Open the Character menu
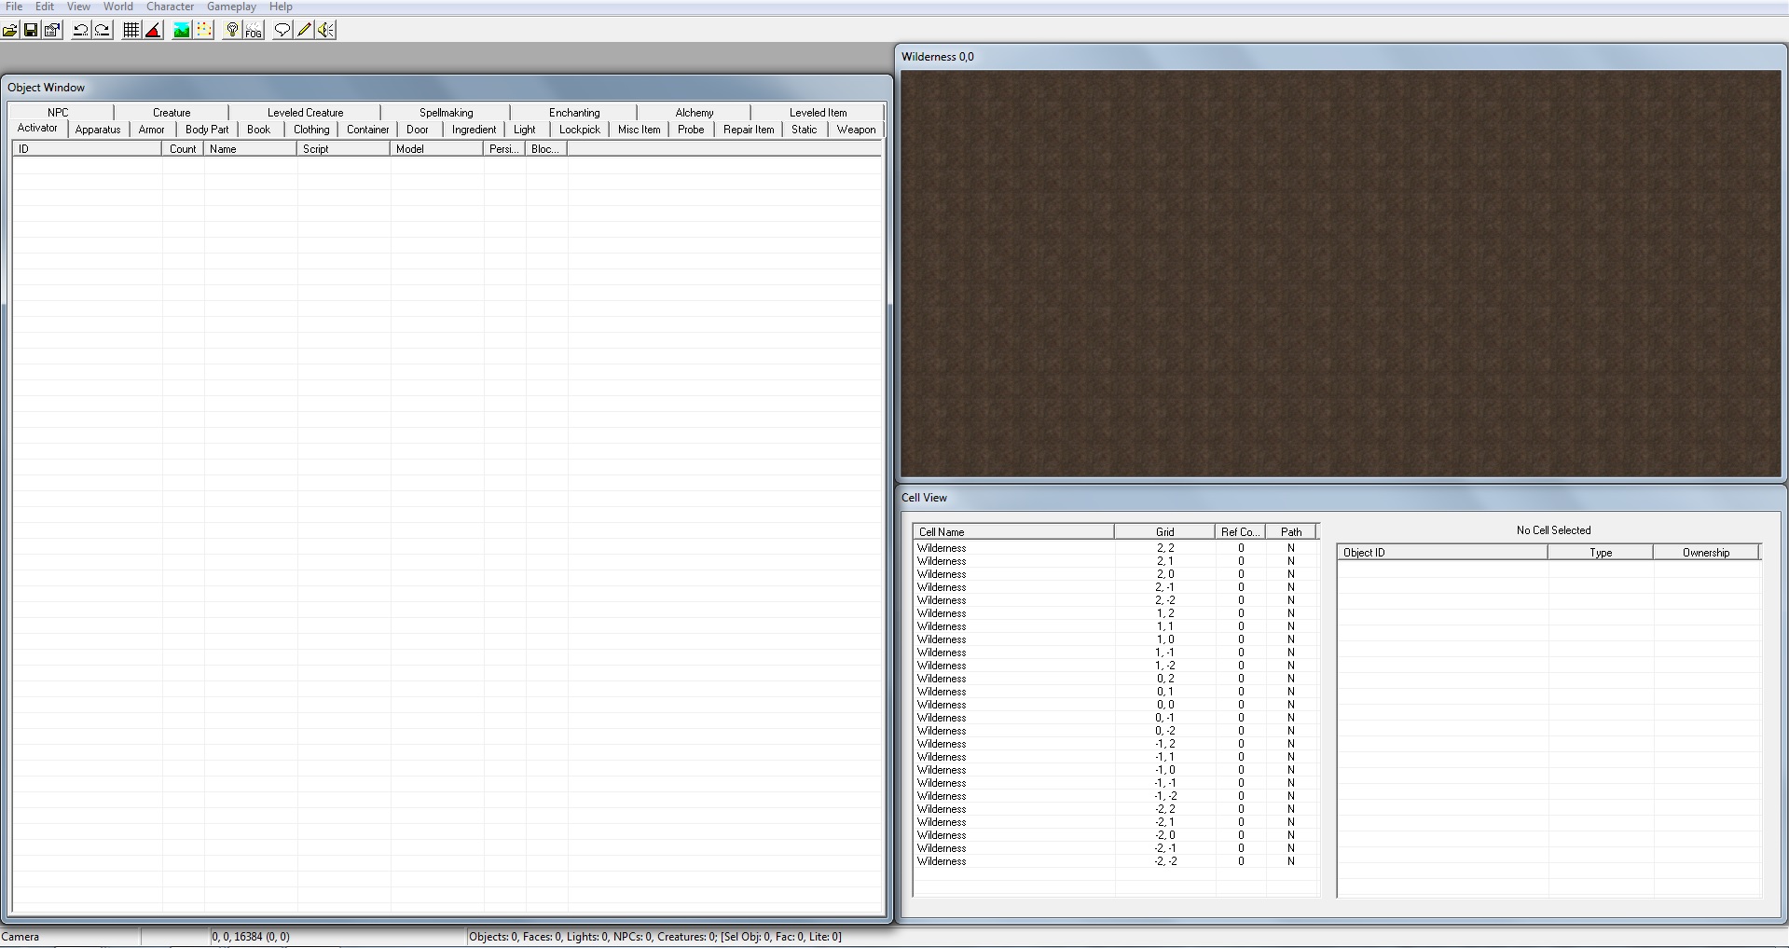Image resolution: width=1789 pixels, height=948 pixels. click(171, 7)
